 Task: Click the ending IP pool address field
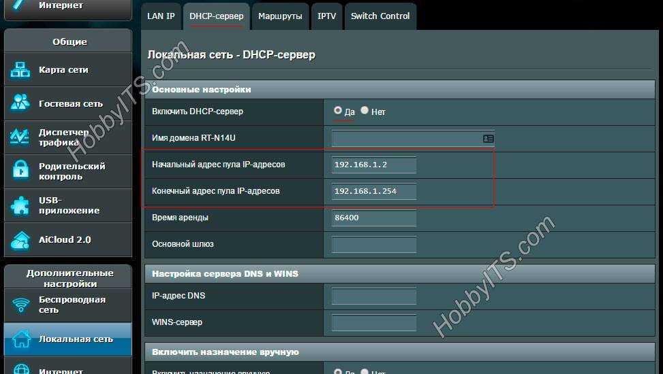click(x=373, y=191)
